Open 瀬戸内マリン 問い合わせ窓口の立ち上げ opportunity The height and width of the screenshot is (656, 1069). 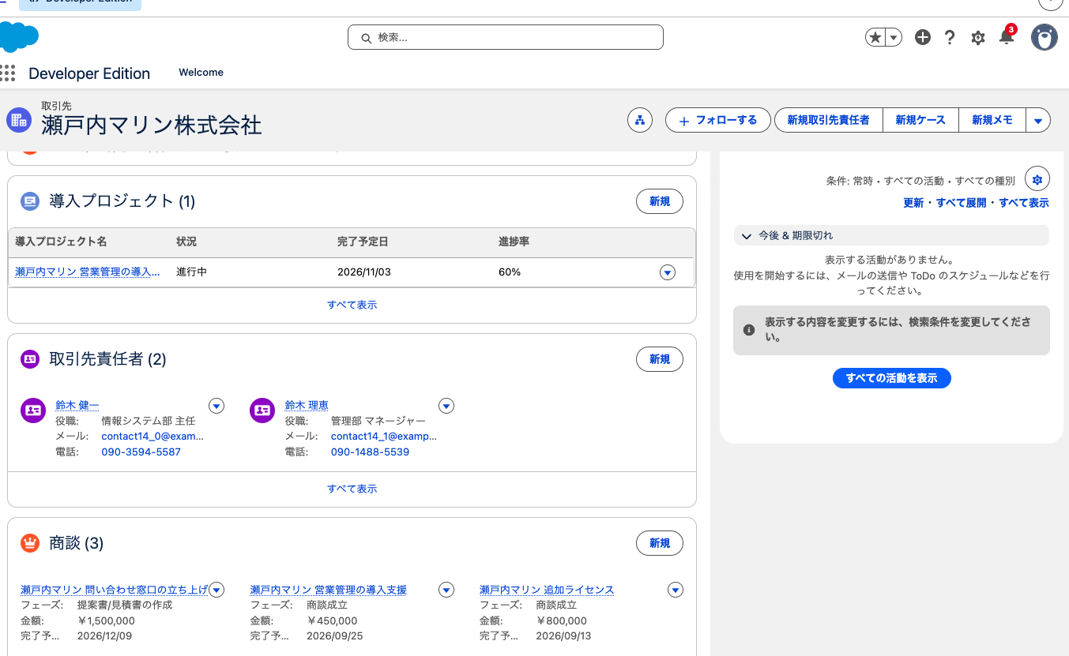click(115, 590)
